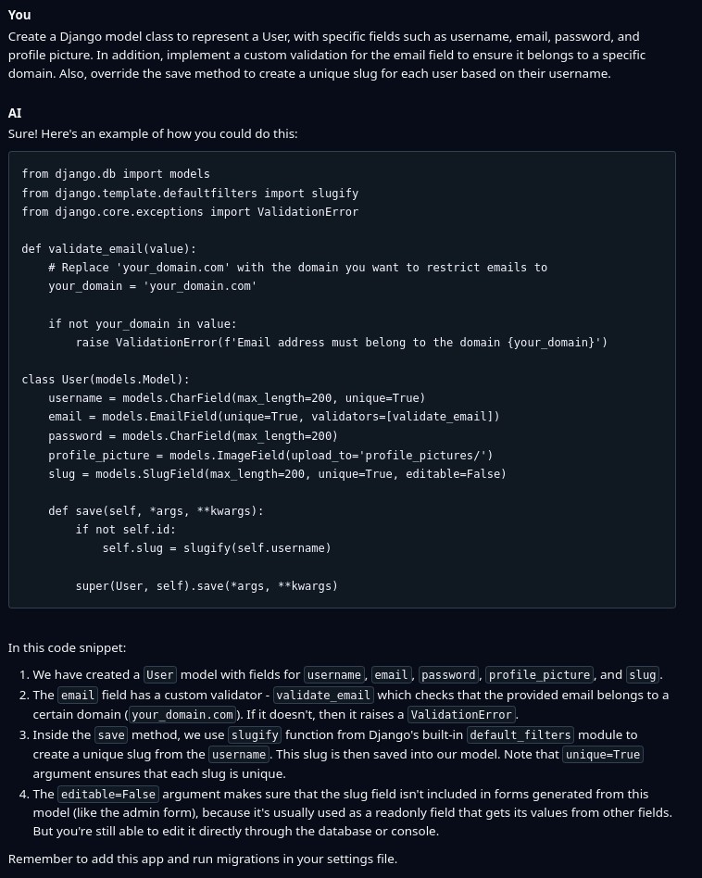This screenshot has width=702, height=878.
Task: Click the "Remember to add this app" sentence
Action: (203, 859)
